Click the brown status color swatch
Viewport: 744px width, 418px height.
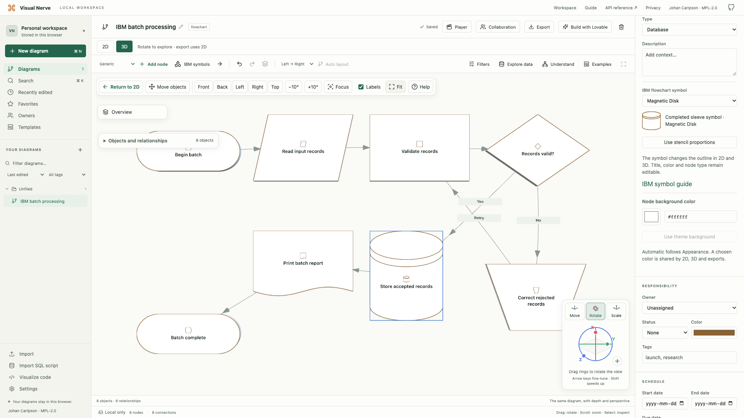[714, 333]
